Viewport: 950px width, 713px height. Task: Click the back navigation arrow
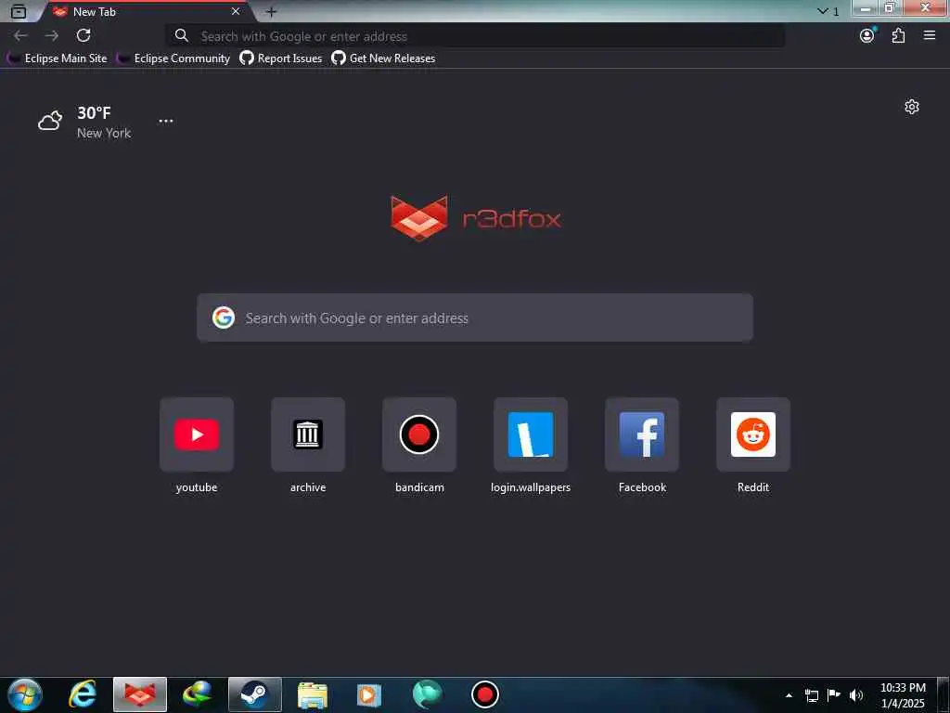pyautogui.click(x=20, y=36)
